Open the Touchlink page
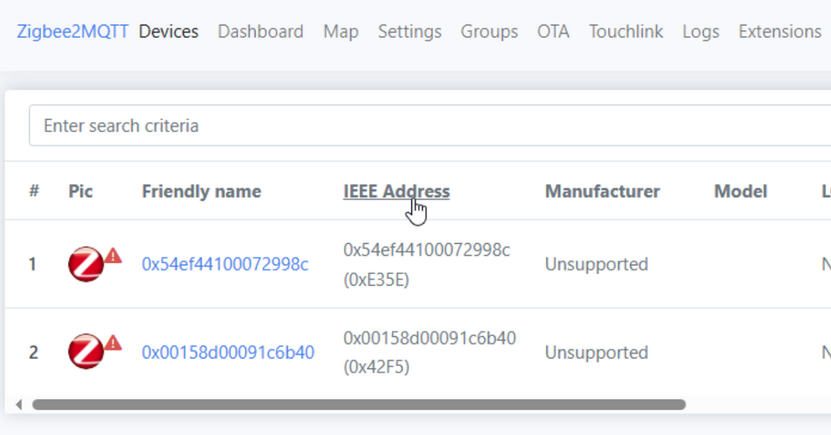Screen dimensions: 831x435 (x=626, y=32)
